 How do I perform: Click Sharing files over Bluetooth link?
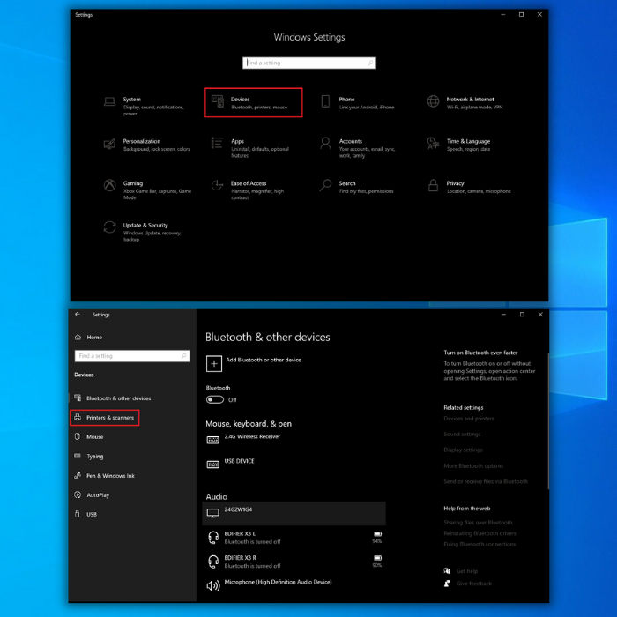tap(478, 523)
